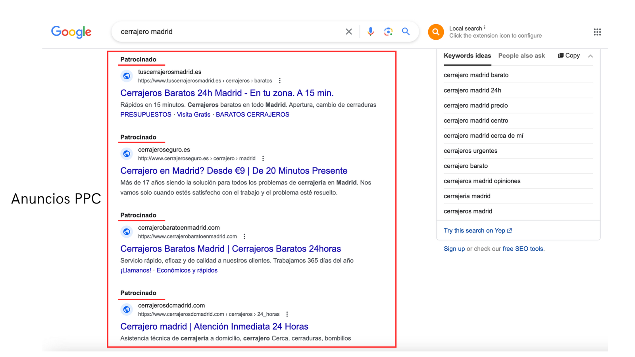Screen dimensions: 635x357
Task: Click the URL www.cerrajeroseguro.es › cerrajero › madrid
Action: (x=197, y=158)
